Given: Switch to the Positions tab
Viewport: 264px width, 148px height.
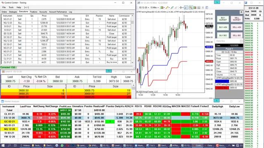Looking at the screenshot, I should click(34, 12).
